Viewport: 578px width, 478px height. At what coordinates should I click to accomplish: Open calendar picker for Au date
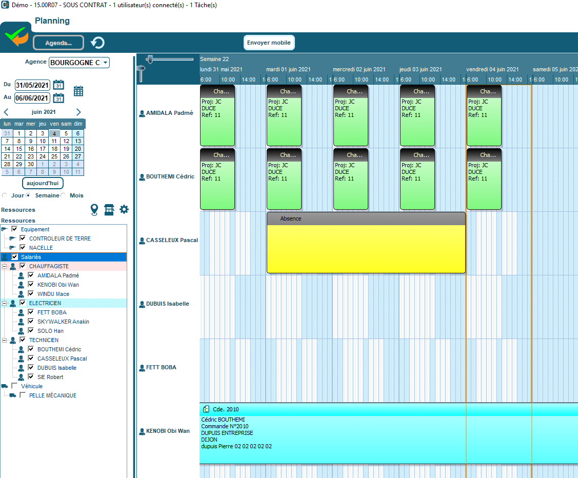pos(58,98)
